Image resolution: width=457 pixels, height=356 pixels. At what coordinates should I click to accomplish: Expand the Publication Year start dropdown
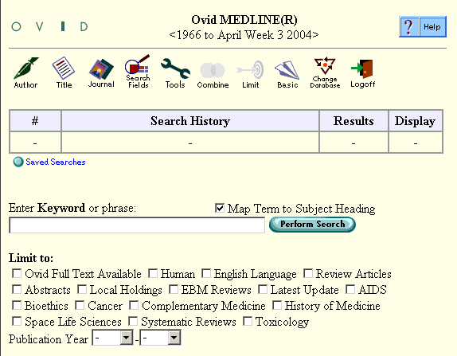112,338
